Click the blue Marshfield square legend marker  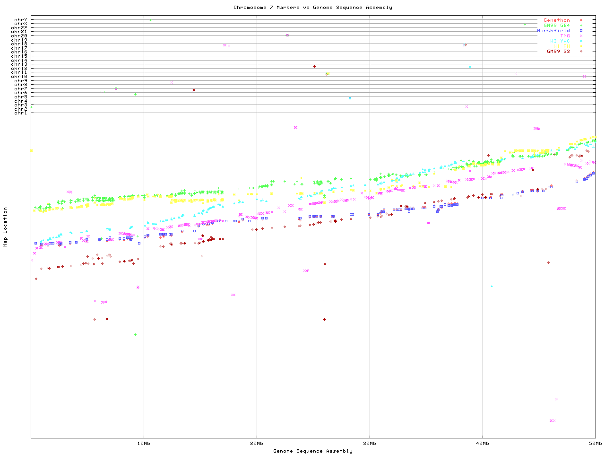[581, 31]
